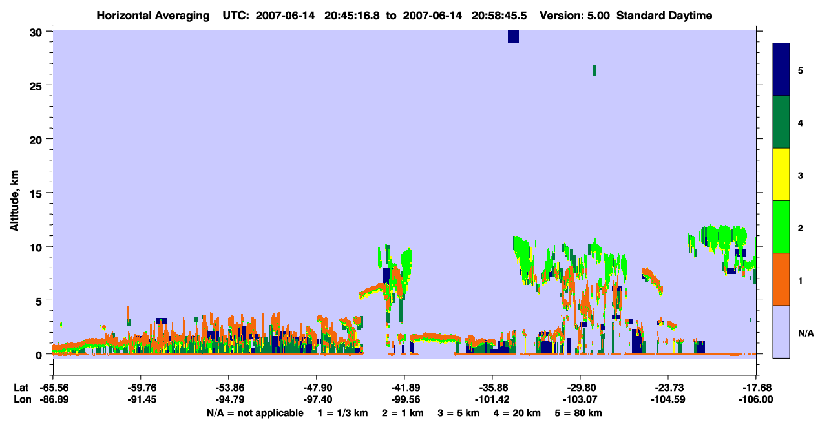Click the dark green colorbar segment 4
Viewport: 840px width, 431px height.
click(781, 122)
